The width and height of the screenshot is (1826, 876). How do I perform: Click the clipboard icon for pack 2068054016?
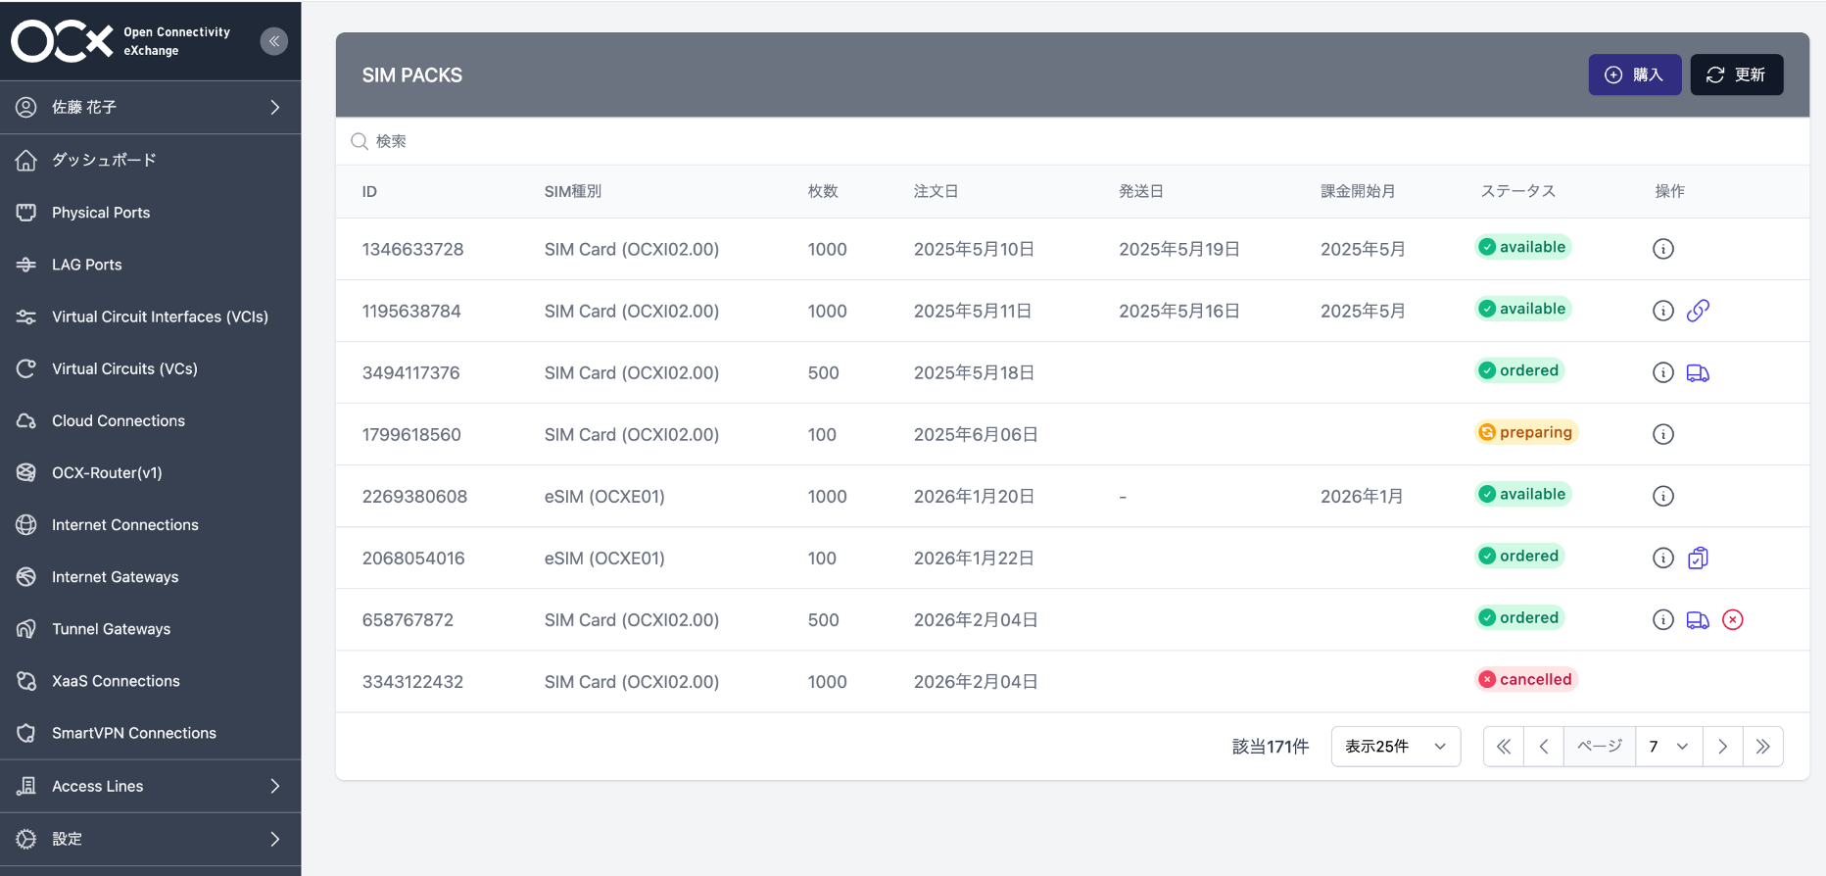1698,558
